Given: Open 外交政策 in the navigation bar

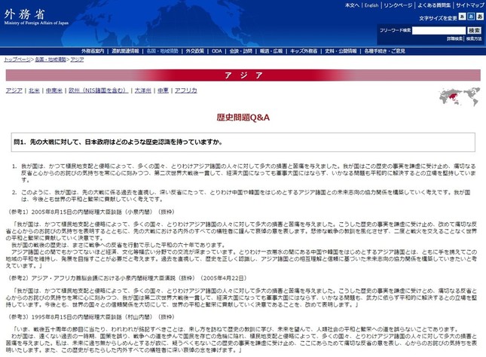Looking at the screenshot, I should (195, 51).
